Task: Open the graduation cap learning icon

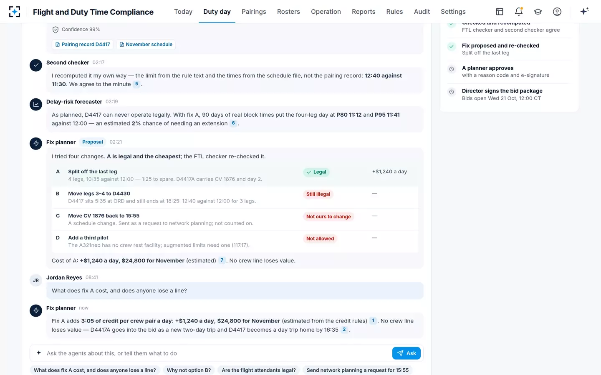Action: click(538, 12)
